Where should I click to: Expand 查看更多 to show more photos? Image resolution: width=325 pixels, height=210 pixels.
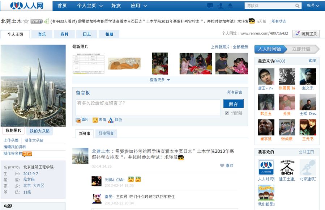click(160, 80)
